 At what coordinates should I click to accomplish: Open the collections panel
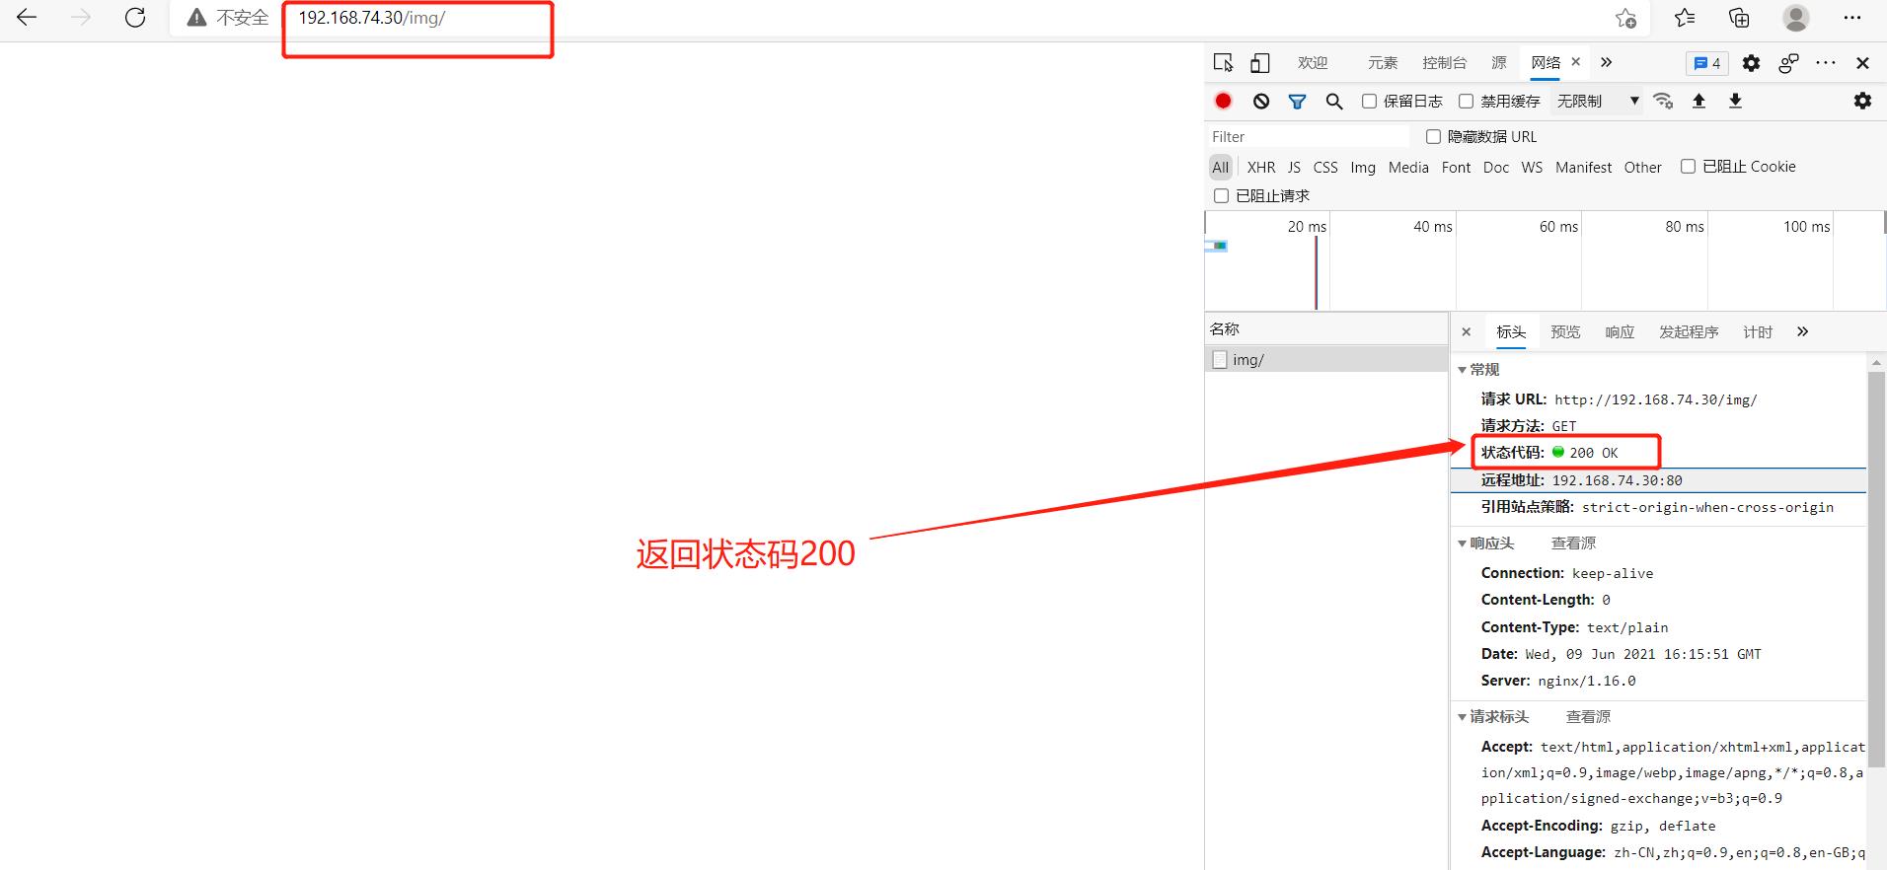[1739, 18]
